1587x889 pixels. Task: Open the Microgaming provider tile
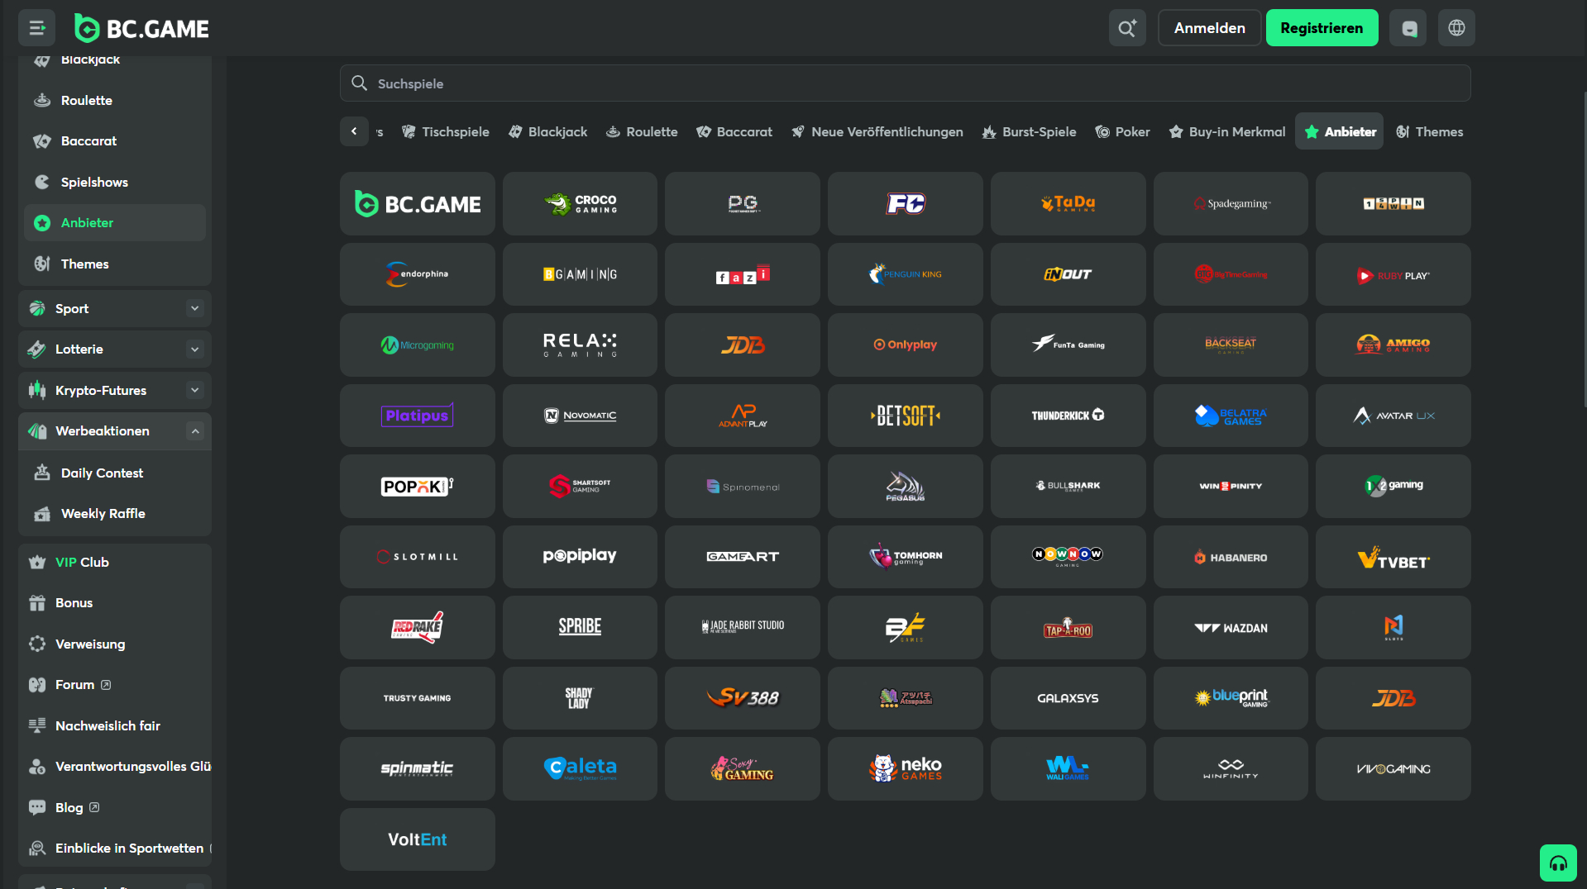tap(417, 345)
